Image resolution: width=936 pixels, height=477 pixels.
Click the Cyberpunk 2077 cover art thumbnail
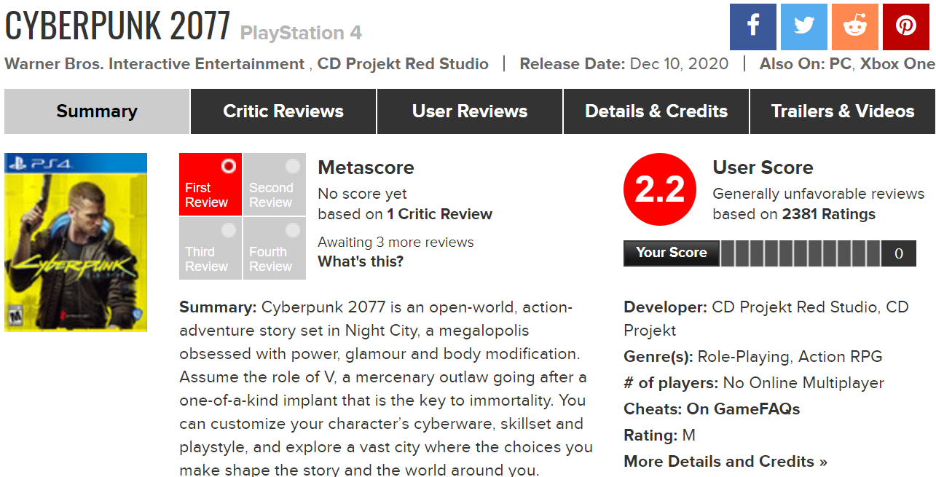[x=76, y=243]
